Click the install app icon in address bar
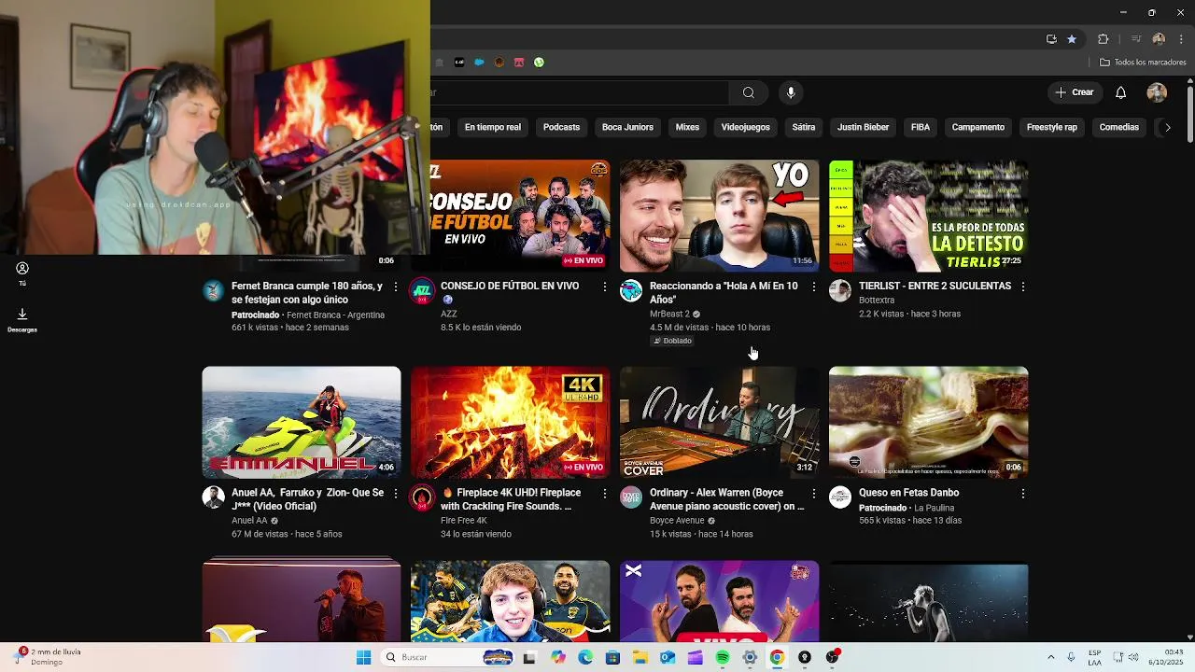 (x=1051, y=39)
